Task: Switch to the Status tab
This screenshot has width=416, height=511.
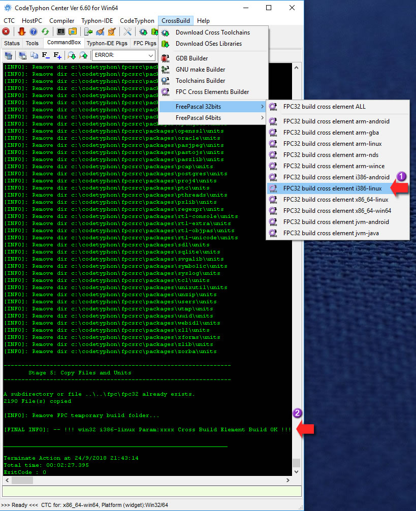Action: pyautogui.click(x=12, y=43)
